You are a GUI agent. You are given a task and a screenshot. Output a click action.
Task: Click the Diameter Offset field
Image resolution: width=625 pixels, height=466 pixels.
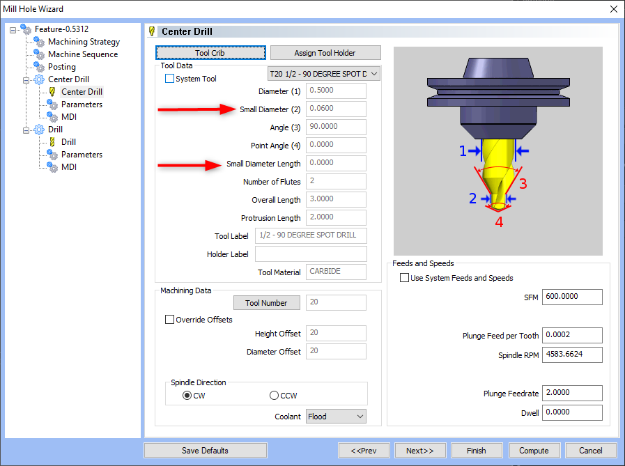tap(336, 352)
